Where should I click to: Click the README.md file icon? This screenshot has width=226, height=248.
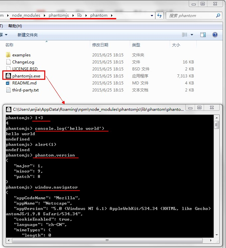point(9,83)
